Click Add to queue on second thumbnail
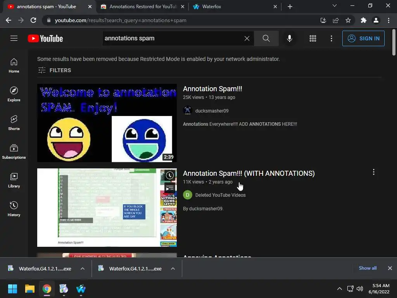 (170, 188)
